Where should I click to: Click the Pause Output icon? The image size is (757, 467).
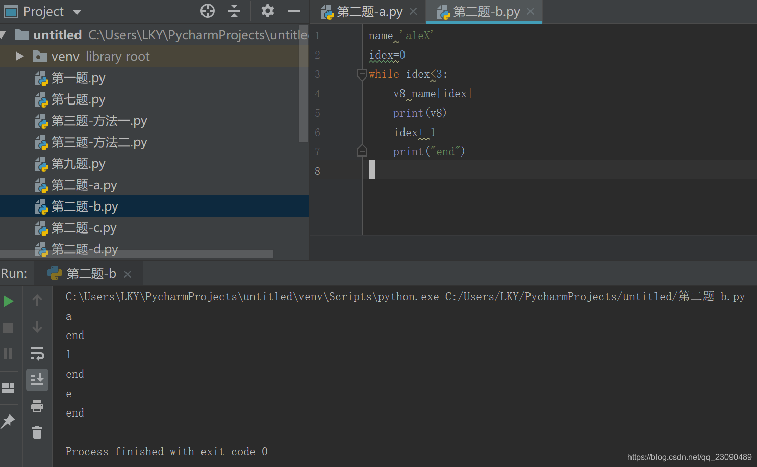point(8,354)
